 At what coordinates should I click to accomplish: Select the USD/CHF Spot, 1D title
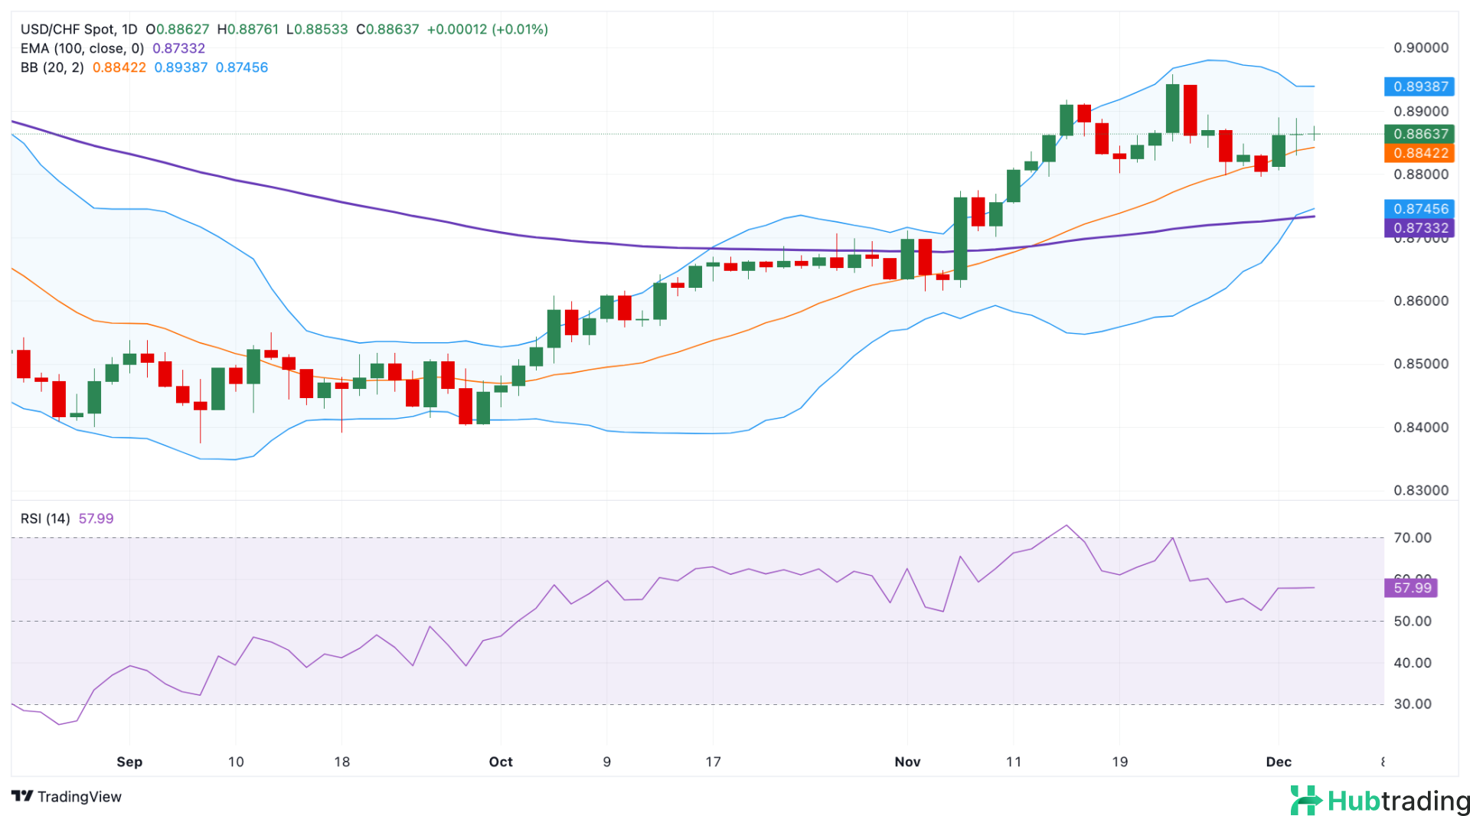click(79, 29)
